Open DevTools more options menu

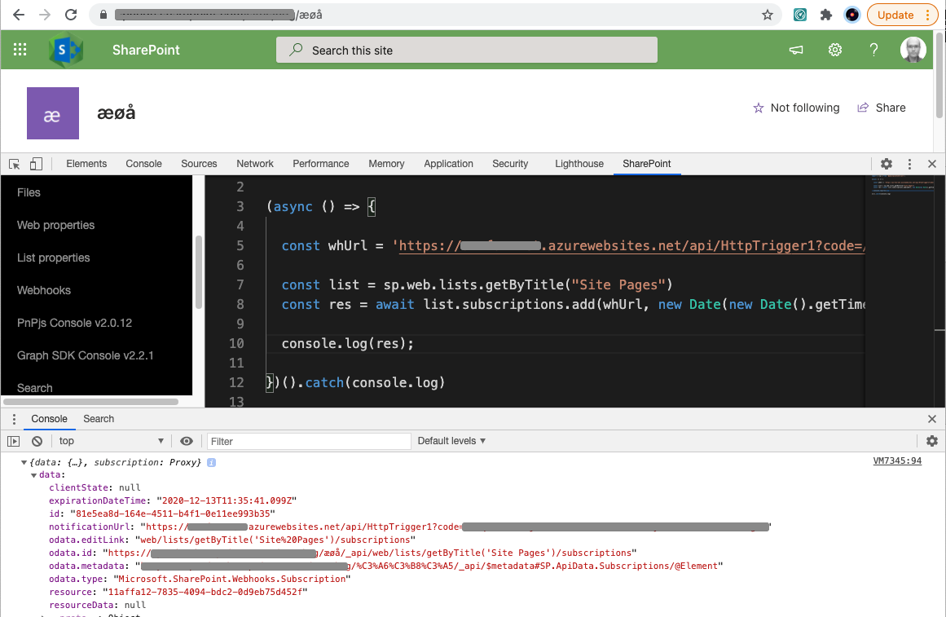(910, 164)
